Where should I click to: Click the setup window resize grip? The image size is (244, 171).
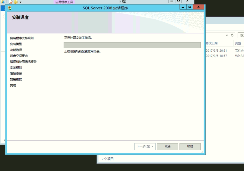(x=202, y=152)
